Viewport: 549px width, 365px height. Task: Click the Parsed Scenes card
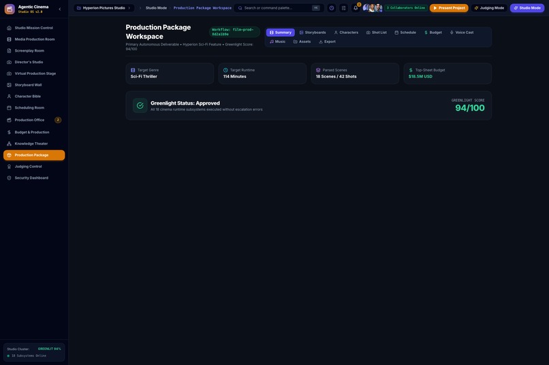tap(355, 73)
